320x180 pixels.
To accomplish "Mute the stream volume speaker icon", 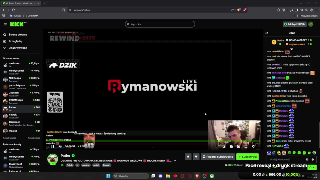I will pos(60,146).
